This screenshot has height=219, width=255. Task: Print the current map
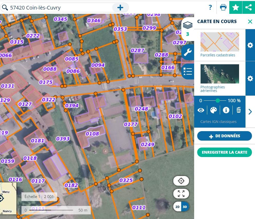223,7
